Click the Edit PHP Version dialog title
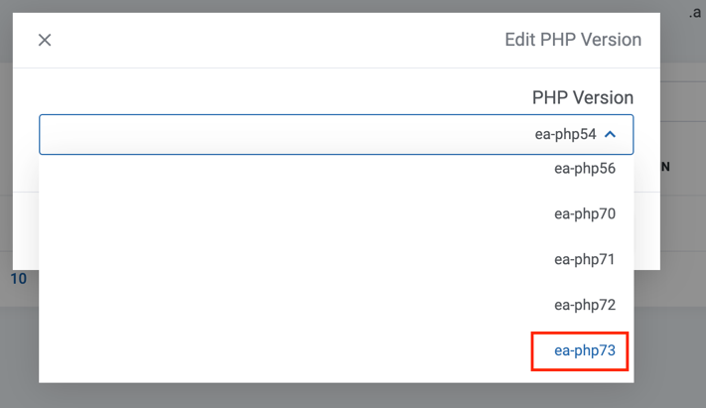 point(573,41)
